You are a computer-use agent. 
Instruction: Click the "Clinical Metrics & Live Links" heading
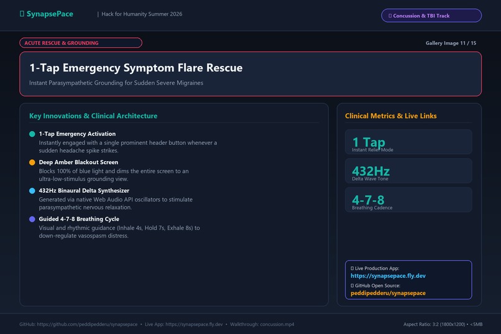click(391, 116)
